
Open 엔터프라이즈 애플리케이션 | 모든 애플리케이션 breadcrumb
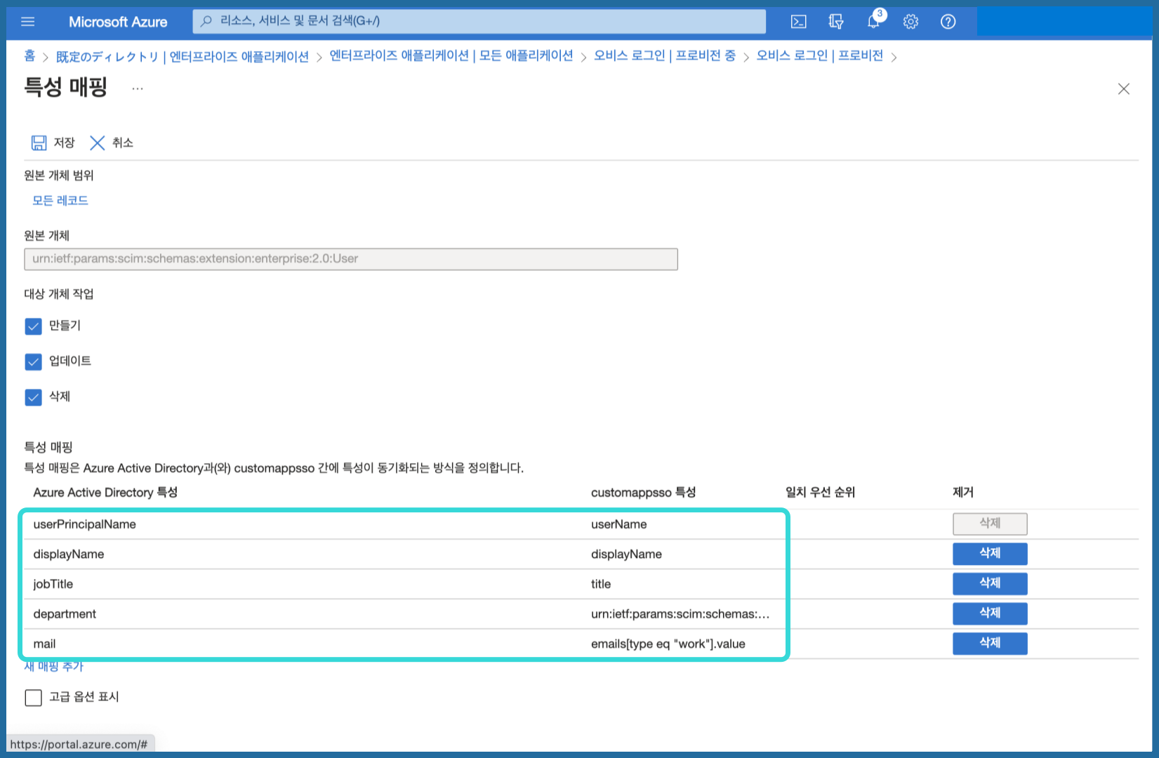point(451,55)
